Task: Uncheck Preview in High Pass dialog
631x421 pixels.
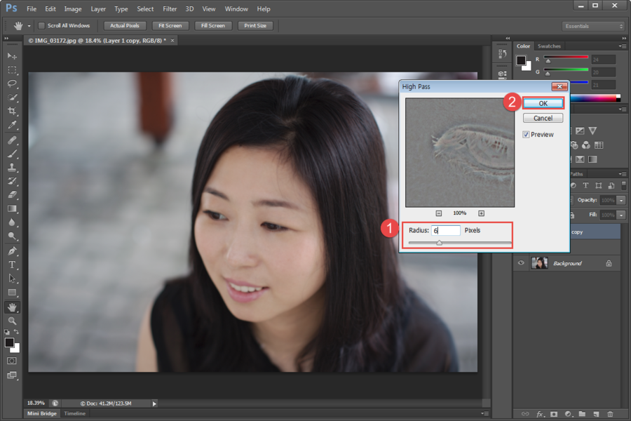Action: 526,135
